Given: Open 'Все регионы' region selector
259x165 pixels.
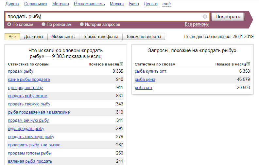Looking at the screenshot, I should coord(197,24).
